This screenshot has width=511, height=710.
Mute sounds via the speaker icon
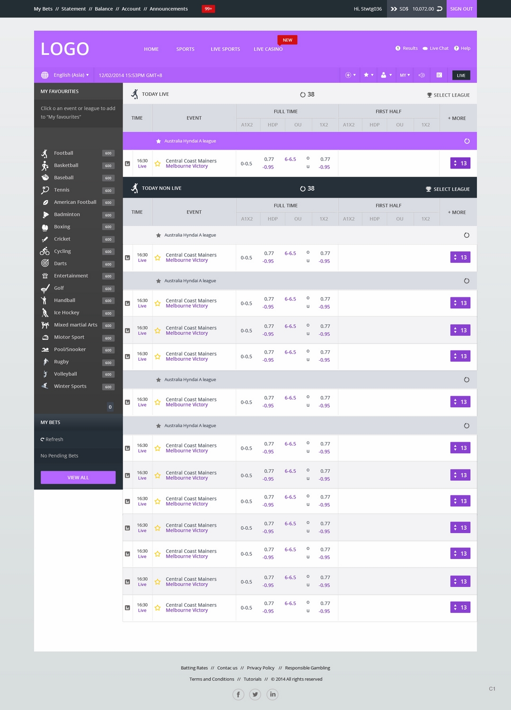pos(421,75)
